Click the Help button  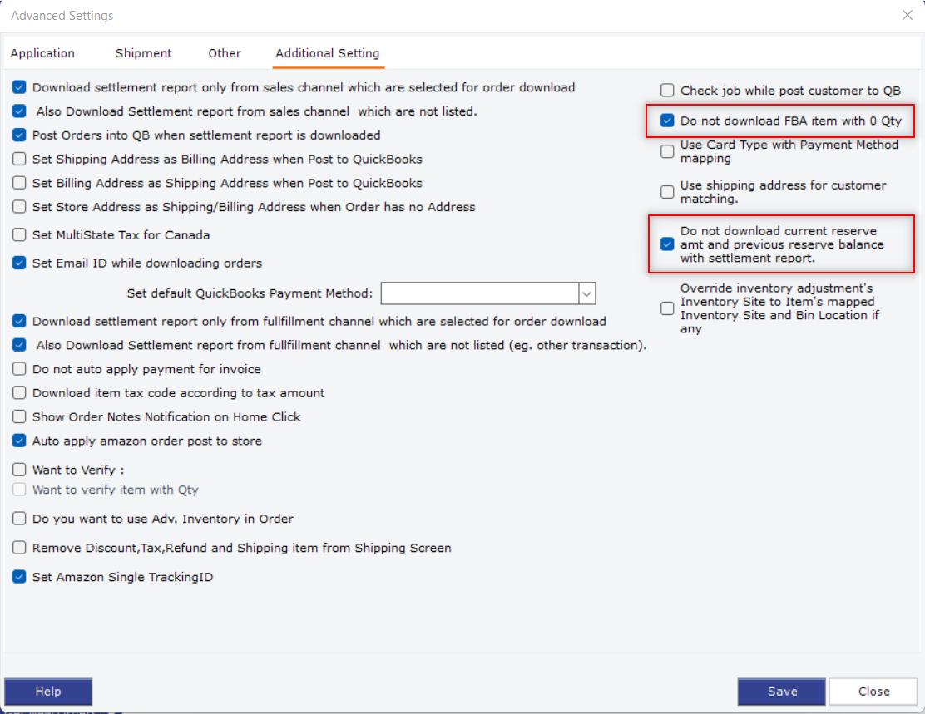tap(48, 692)
